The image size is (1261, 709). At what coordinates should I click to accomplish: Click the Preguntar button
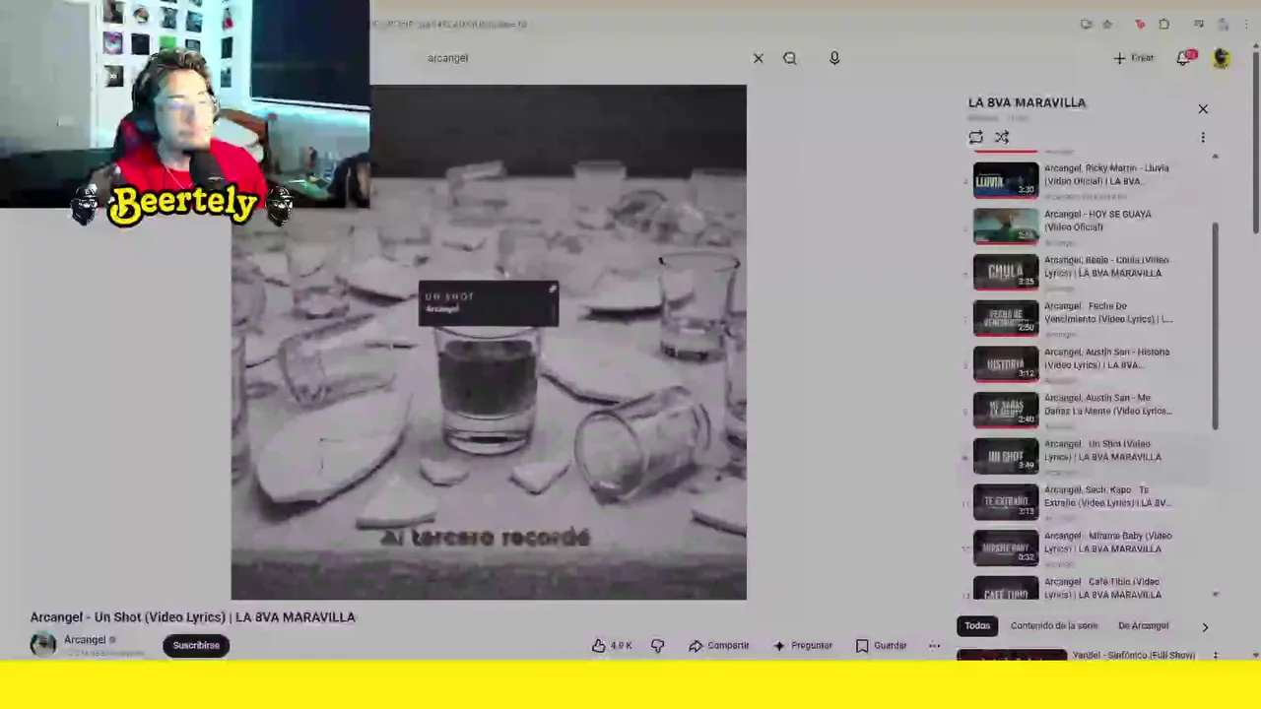click(803, 646)
